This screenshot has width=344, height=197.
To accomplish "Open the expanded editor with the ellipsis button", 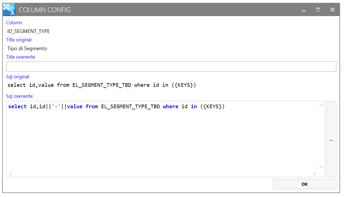I will [x=331, y=139].
